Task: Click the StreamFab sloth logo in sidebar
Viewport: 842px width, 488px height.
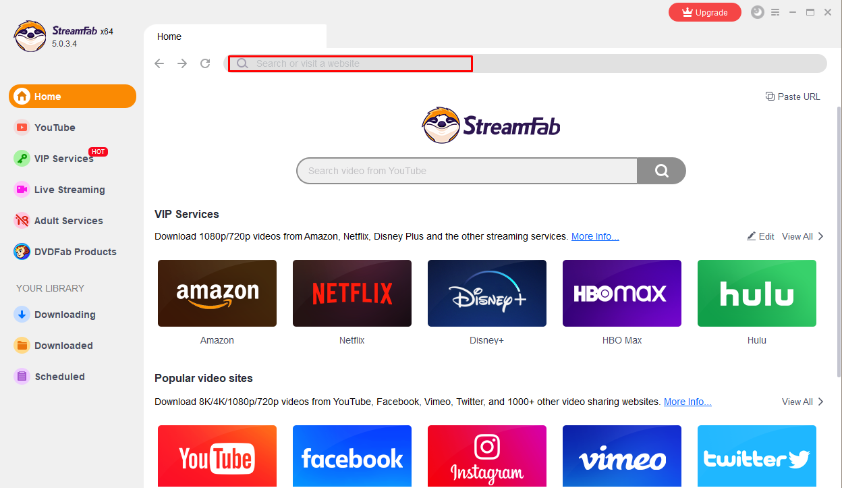Action: (30, 35)
